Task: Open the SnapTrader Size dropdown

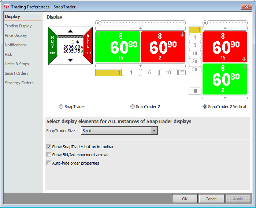Action: [154, 131]
